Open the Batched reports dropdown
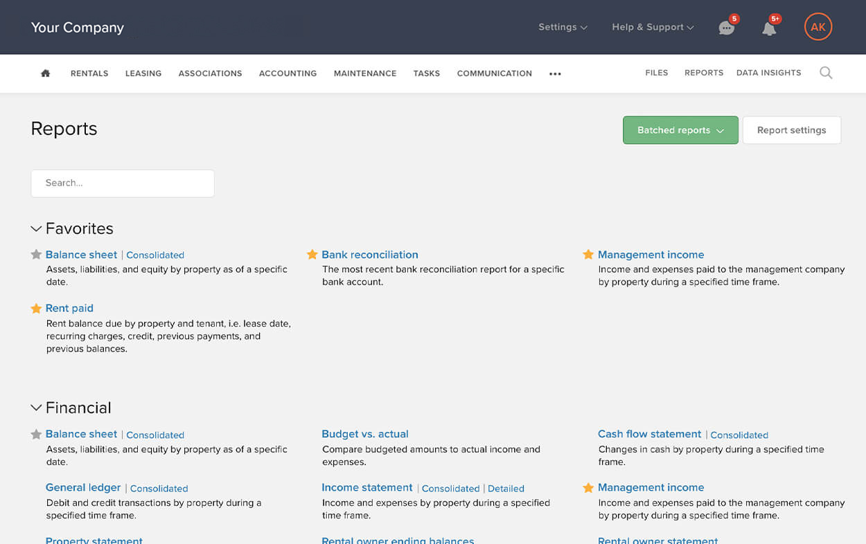Screen dimensions: 866x544 (680, 130)
